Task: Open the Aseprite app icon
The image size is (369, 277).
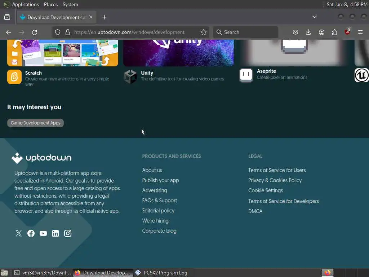Action: [246, 75]
